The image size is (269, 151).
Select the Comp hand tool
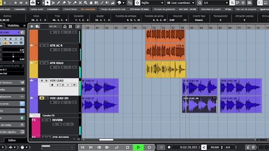point(91,3)
